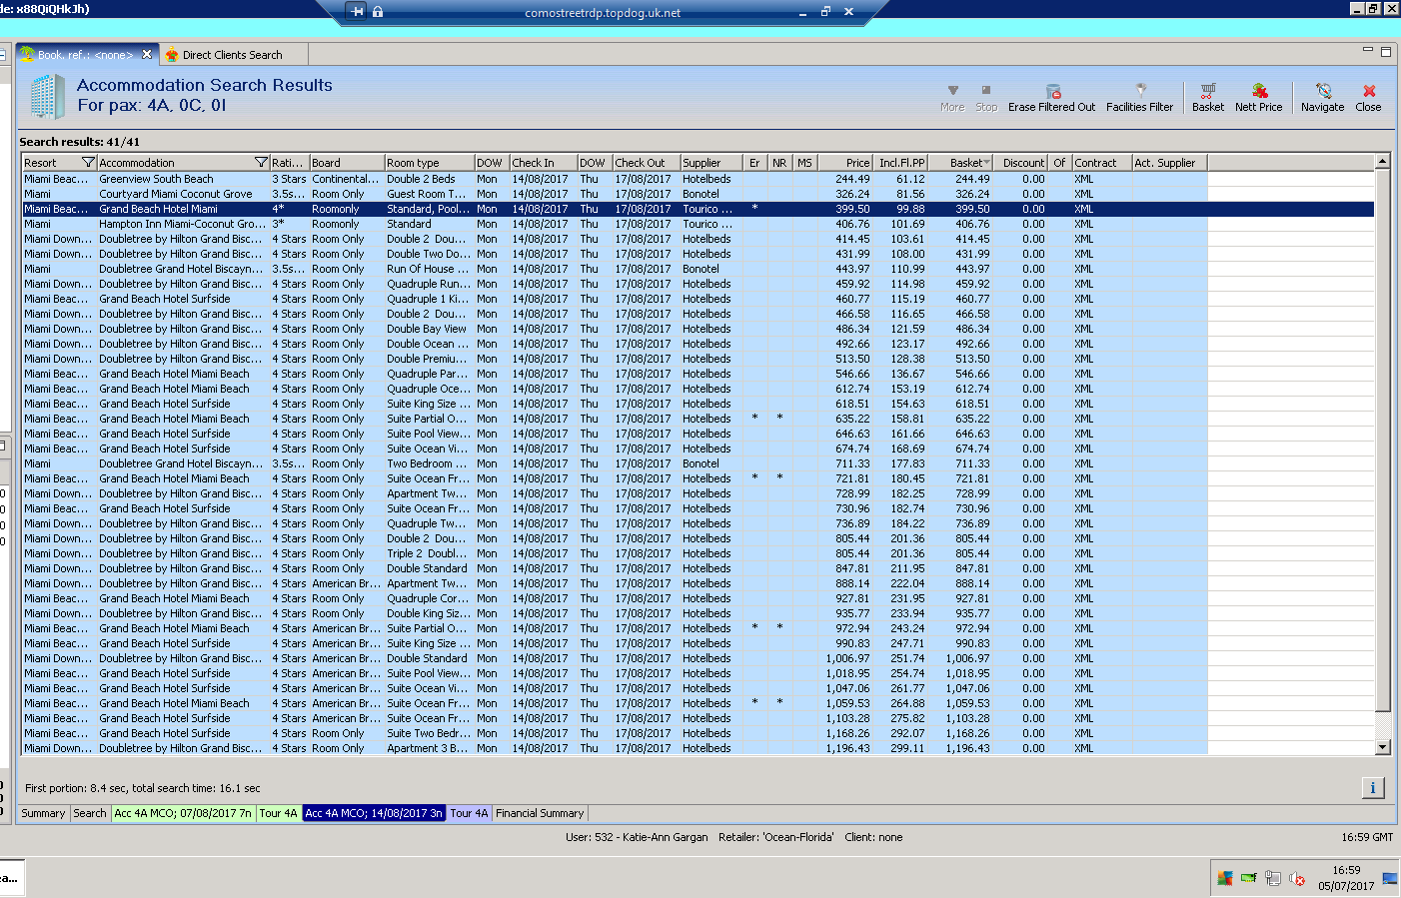
Task: Sort by the Supplier column header
Action: click(711, 163)
